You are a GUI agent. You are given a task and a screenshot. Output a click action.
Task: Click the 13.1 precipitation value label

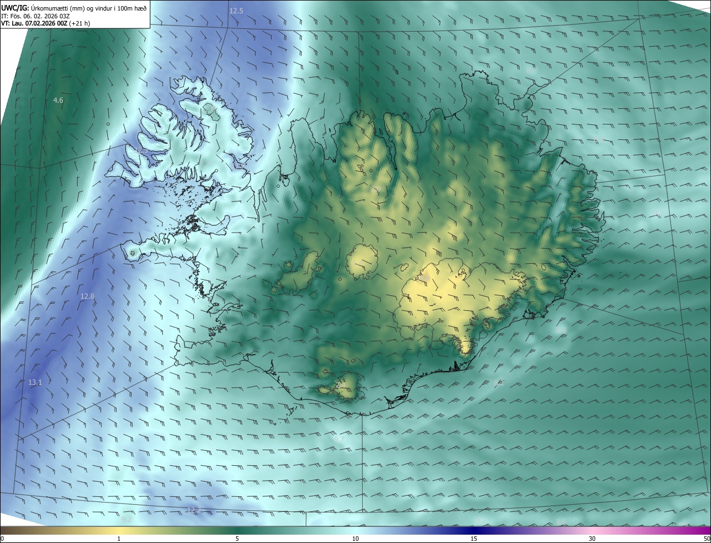click(35, 383)
